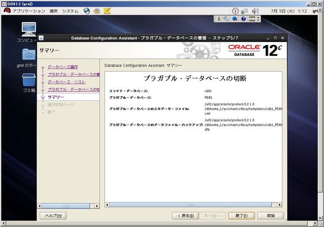Go to the データベース操作 step link
The height and width of the screenshot is (227, 324).
pos(63,67)
